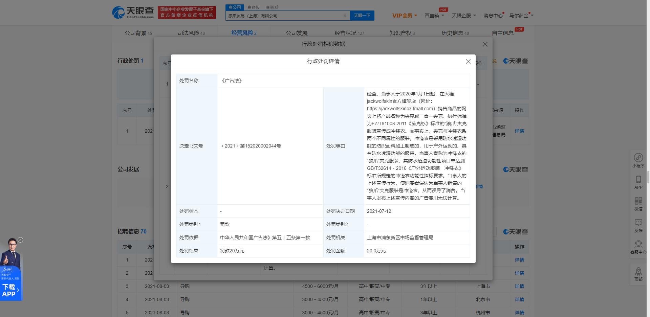Viewport: 650px width, 317px height.
Task: Open the 经营状况 tab
Action: pos(349,33)
